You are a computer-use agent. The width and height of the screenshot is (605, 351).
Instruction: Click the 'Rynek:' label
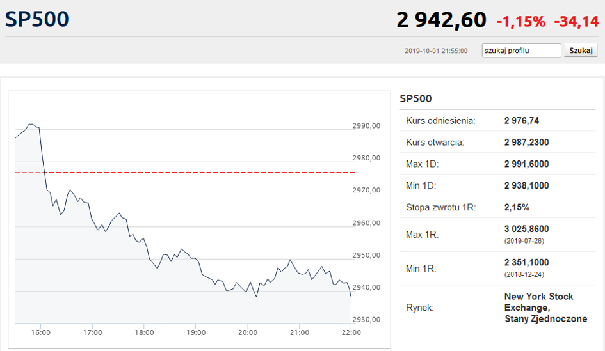point(420,308)
